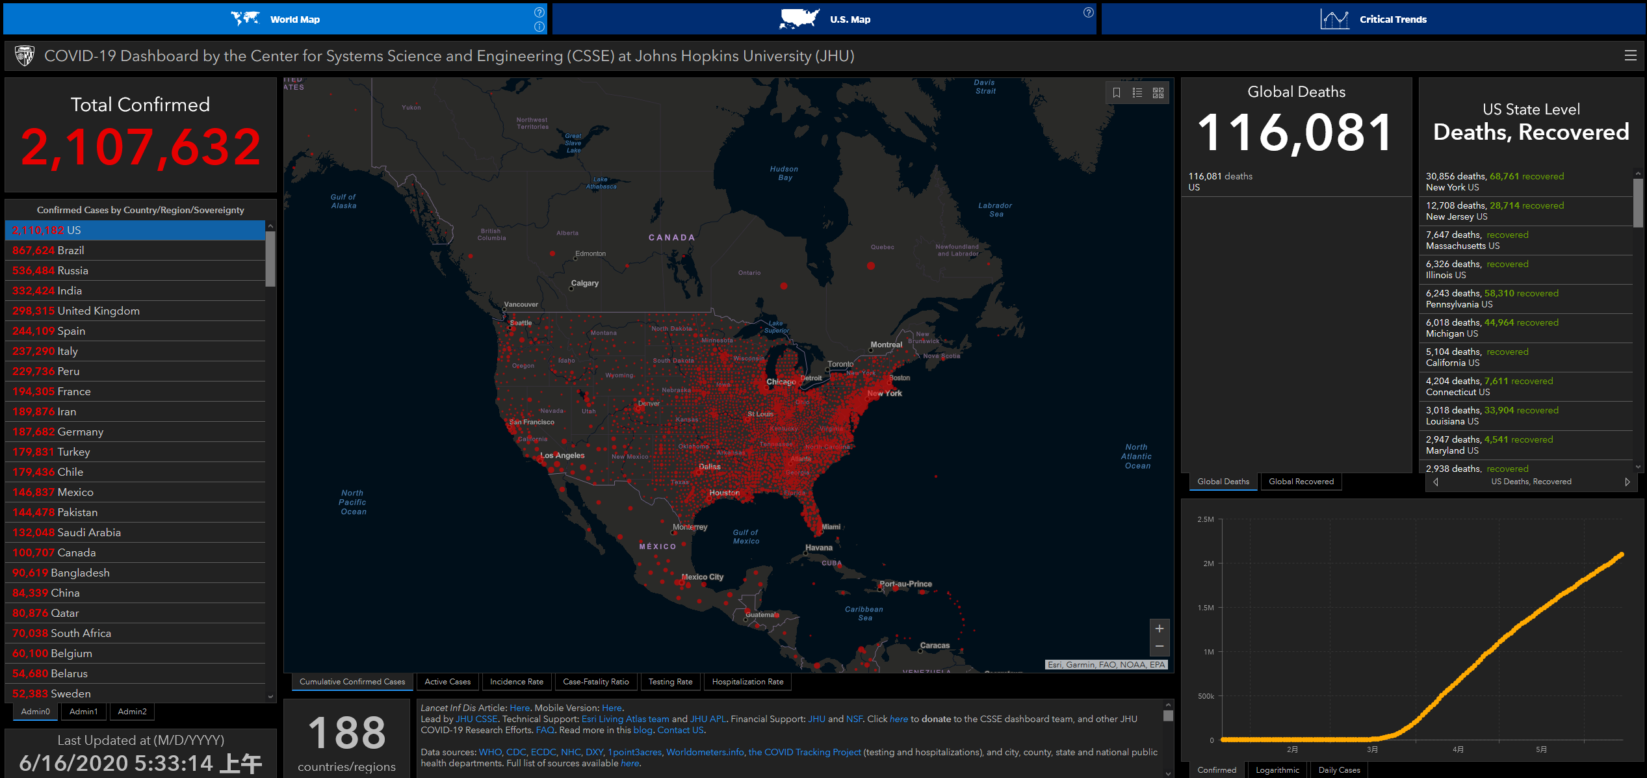
Task: Select the Incidence Rate map tab
Action: (x=516, y=682)
